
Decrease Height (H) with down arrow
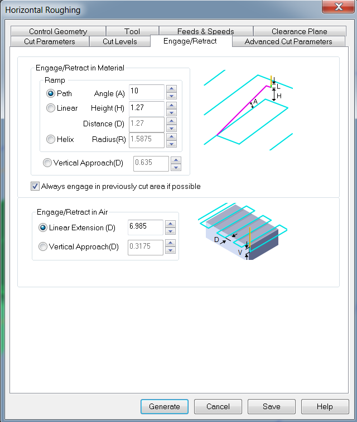171,112
